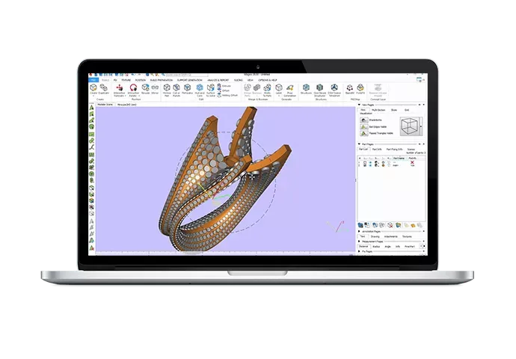
Task: Click the red X in the part list
Action: point(412,162)
